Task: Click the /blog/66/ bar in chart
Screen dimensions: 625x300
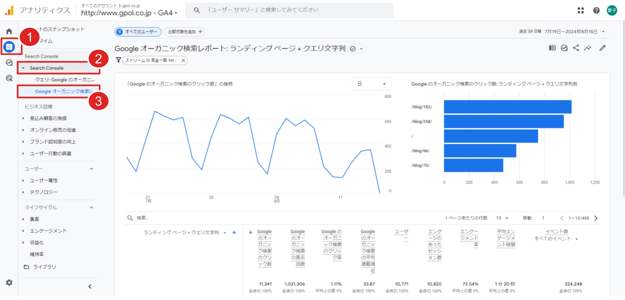Action: coord(480,151)
